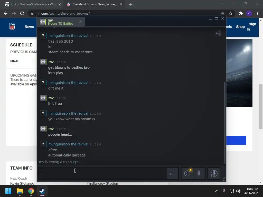
Task: Open the tray volume speaker icon
Action: tap(238, 191)
